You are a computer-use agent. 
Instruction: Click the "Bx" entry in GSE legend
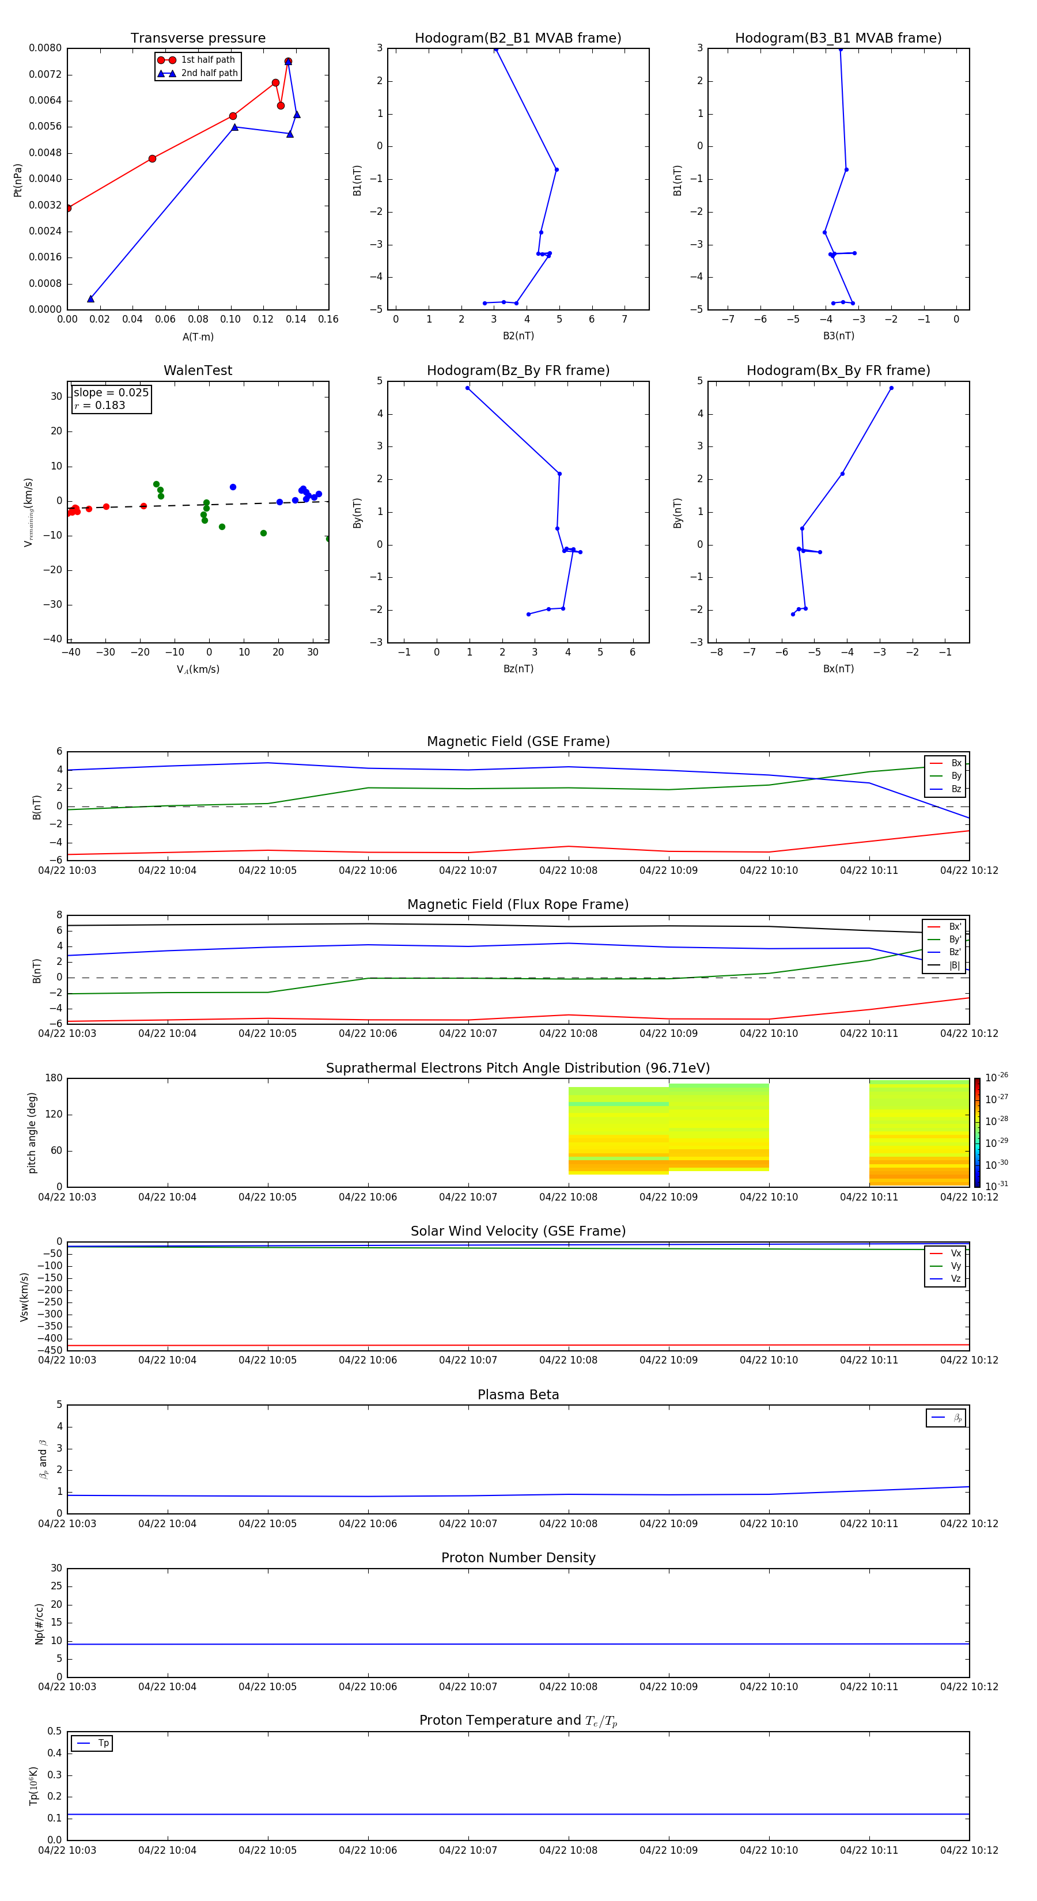click(x=945, y=763)
